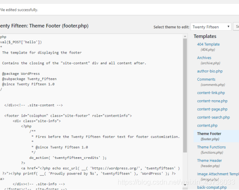Open content.php template
Viewport: 239px width, 190px height.
coord(207,126)
